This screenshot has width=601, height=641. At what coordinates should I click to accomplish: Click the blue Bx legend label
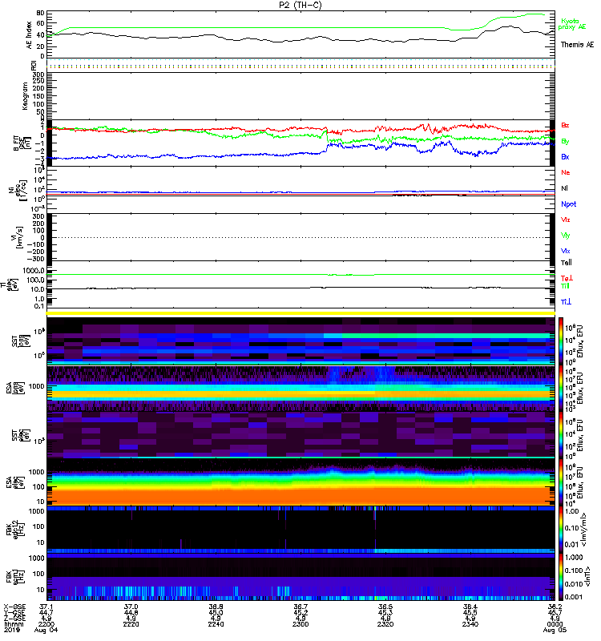(x=565, y=157)
